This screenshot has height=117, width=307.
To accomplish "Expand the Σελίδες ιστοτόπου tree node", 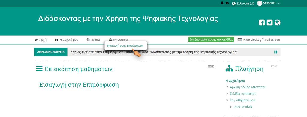I will pos(227,94).
